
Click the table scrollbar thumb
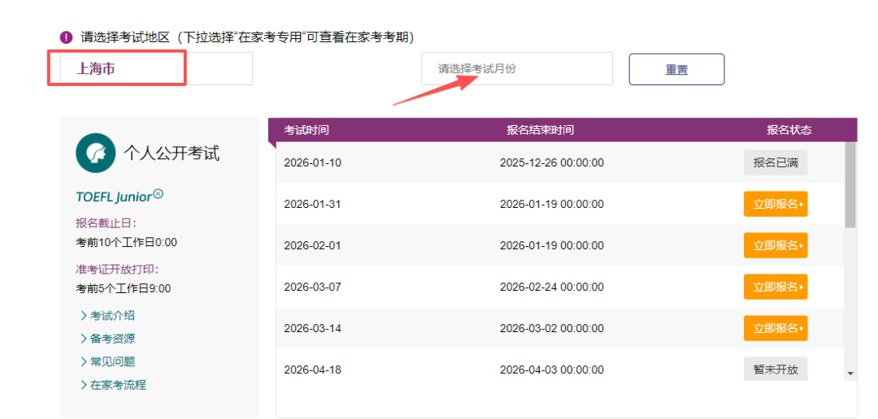pos(850,184)
